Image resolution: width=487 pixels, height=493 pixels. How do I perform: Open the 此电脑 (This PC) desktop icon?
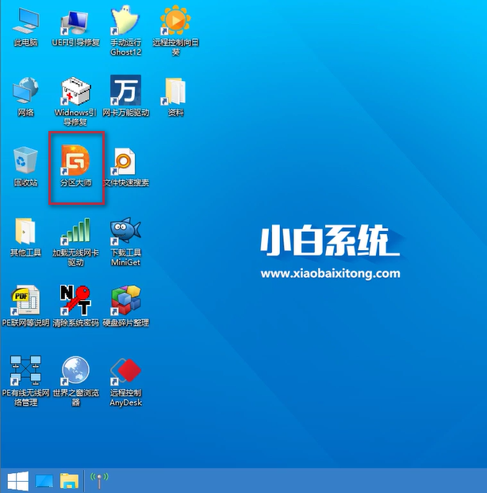pyautogui.click(x=26, y=21)
